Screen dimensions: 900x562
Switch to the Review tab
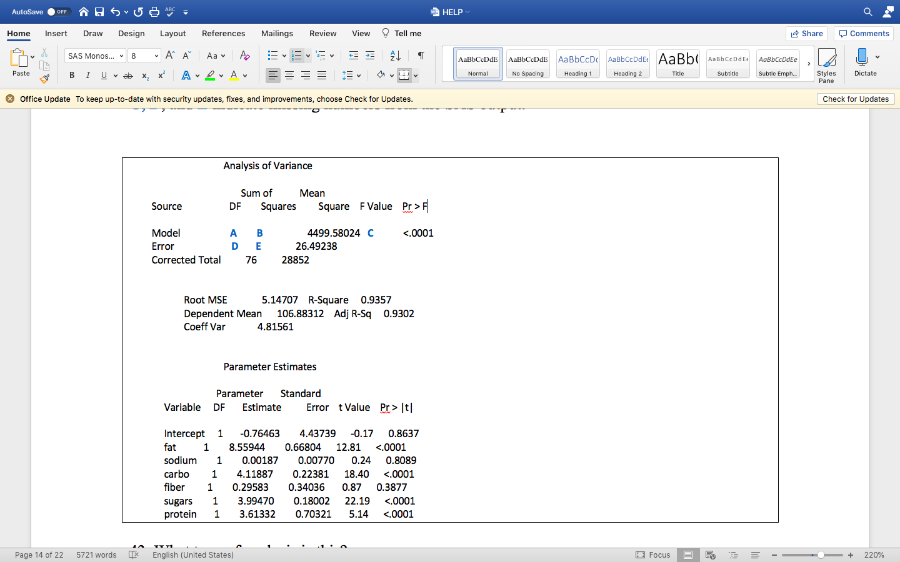pyautogui.click(x=322, y=34)
